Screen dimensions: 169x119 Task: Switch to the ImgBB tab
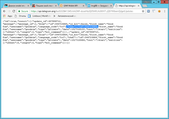point(99,6)
